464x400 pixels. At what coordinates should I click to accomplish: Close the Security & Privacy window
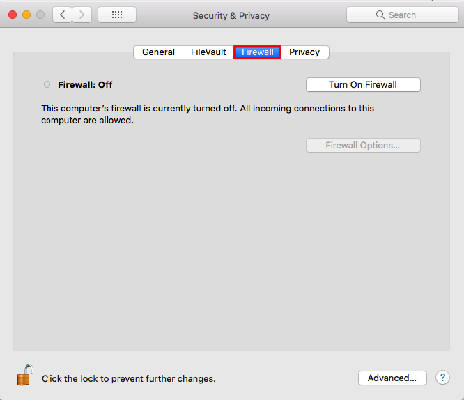pyautogui.click(x=13, y=15)
